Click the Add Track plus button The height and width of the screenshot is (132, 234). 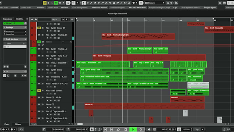point(32,19)
